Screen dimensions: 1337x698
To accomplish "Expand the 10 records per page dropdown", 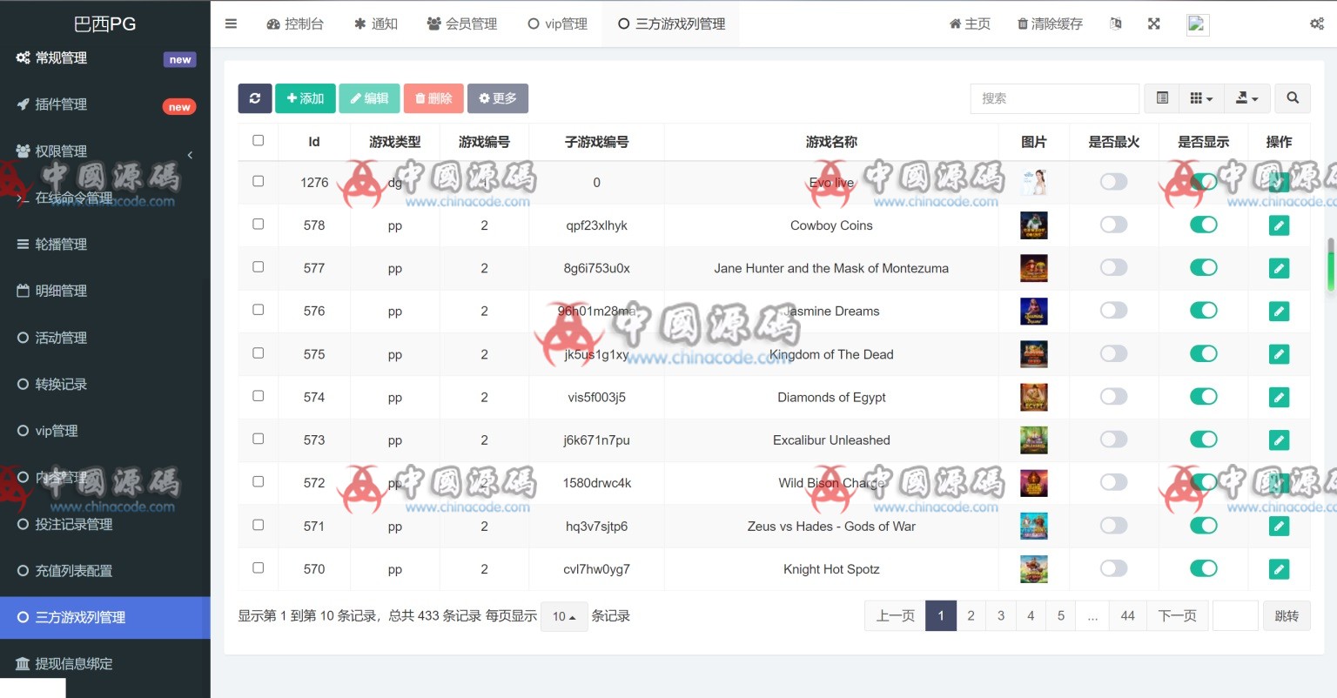I will click(563, 616).
